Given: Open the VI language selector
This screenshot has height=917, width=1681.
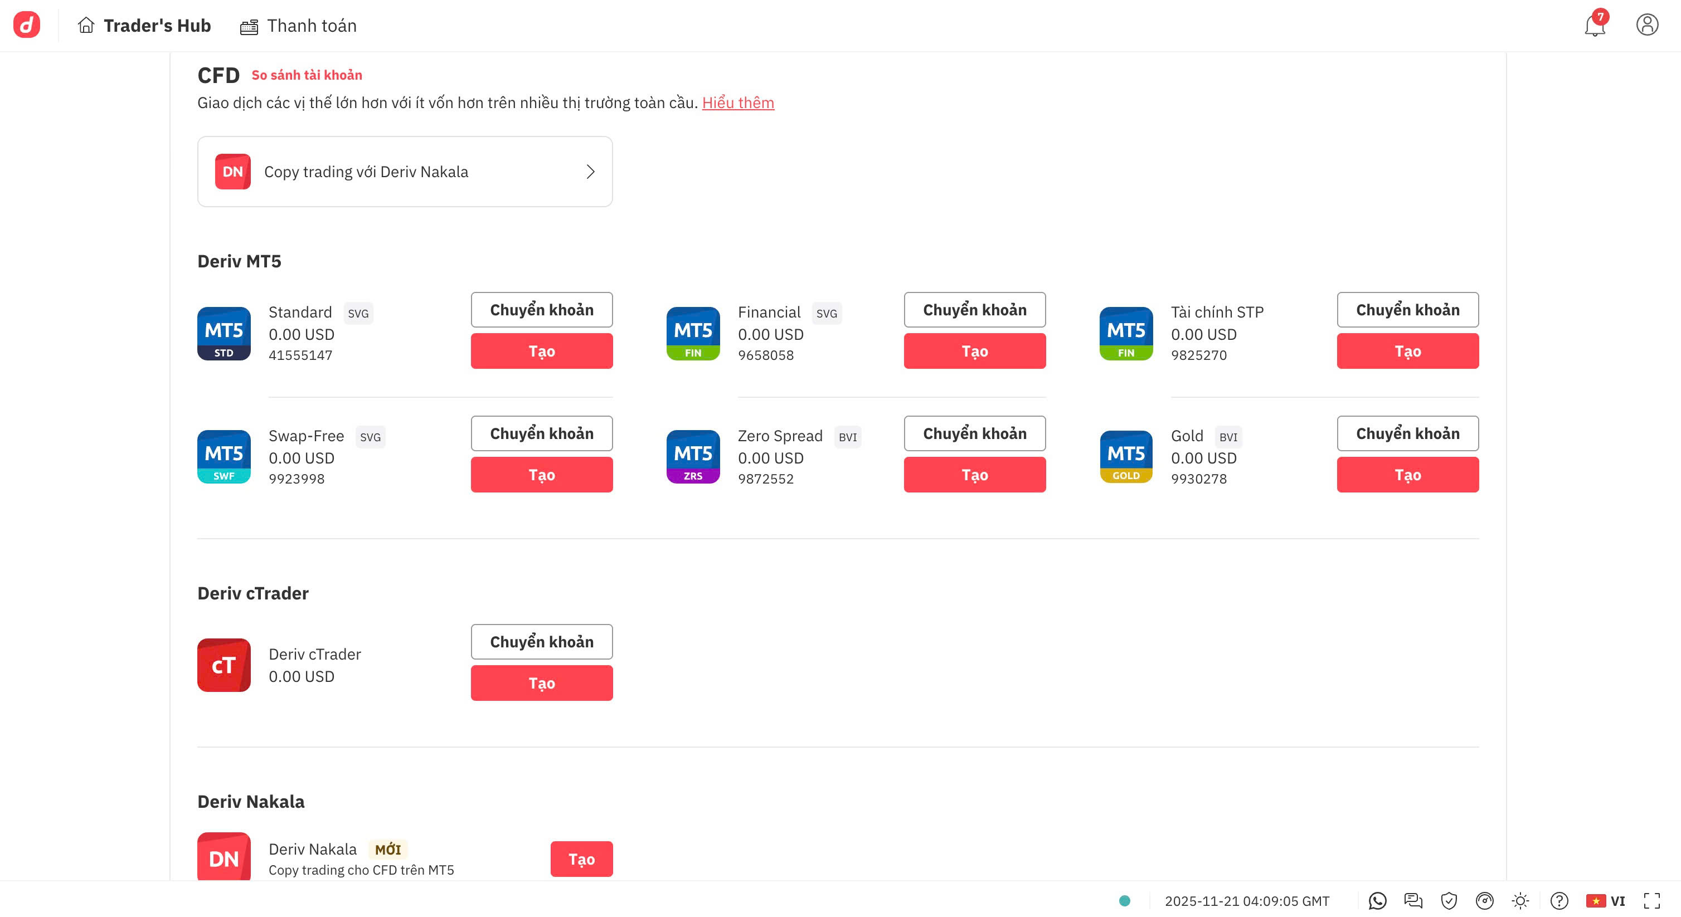Looking at the screenshot, I should [1606, 901].
